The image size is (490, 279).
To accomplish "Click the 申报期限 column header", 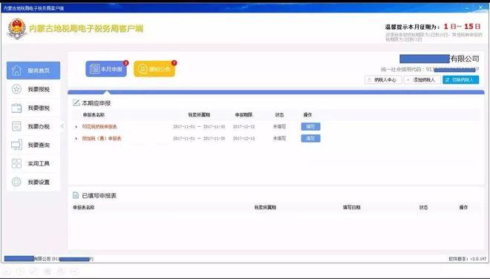I will pyautogui.click(x=244, y=115).
